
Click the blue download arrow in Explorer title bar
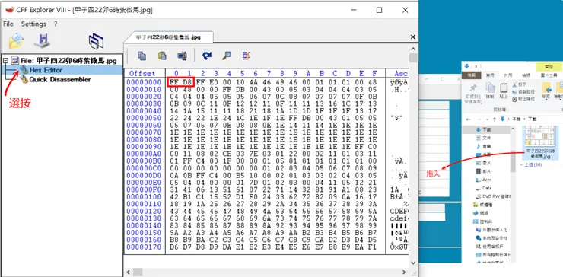click(467, 66)
